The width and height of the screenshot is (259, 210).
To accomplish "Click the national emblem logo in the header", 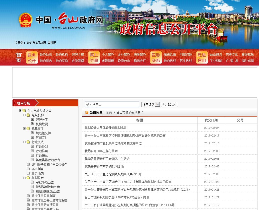I will pos(26,20).
